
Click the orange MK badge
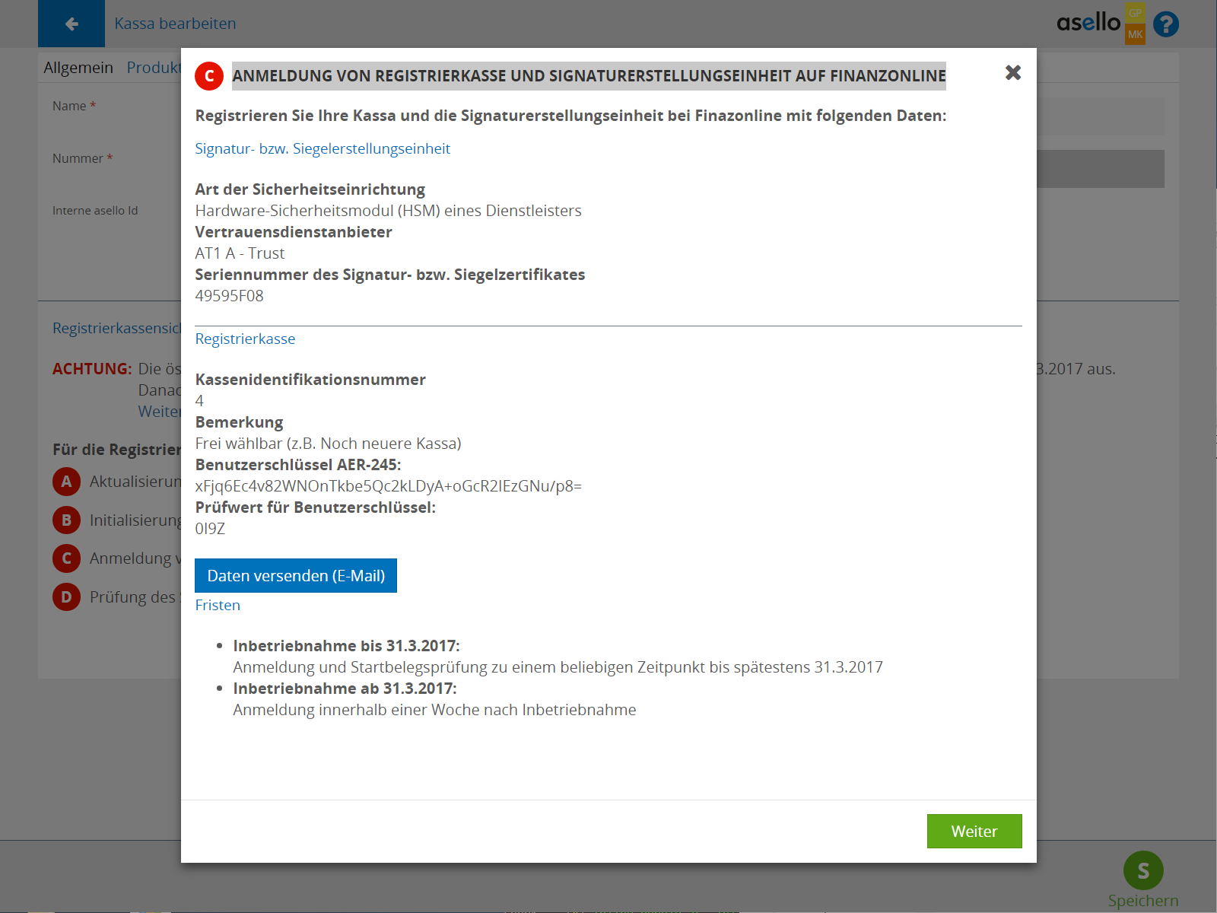pos(1135,34)
